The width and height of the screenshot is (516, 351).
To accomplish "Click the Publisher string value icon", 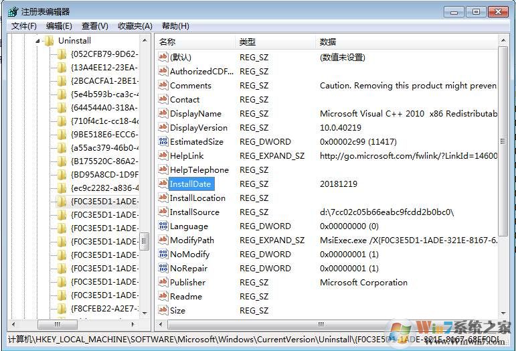I will [163, 283].
